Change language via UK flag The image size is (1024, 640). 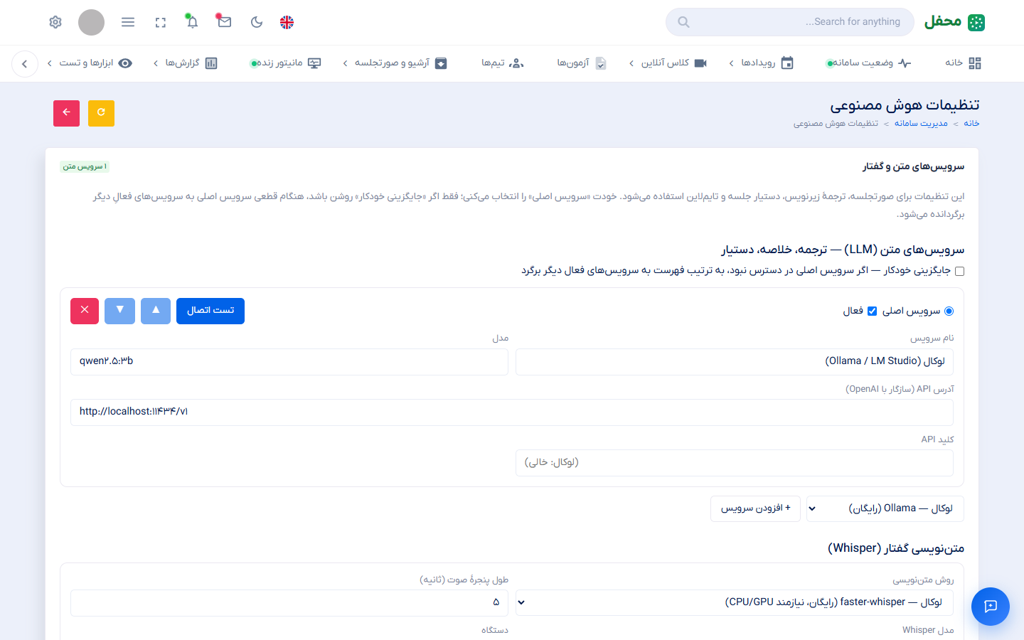[287, 22]
